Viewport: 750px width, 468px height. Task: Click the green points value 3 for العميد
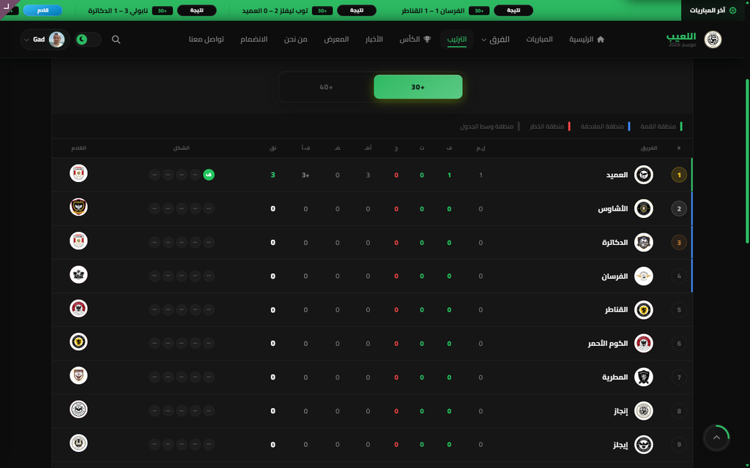[x=272, y=175]
